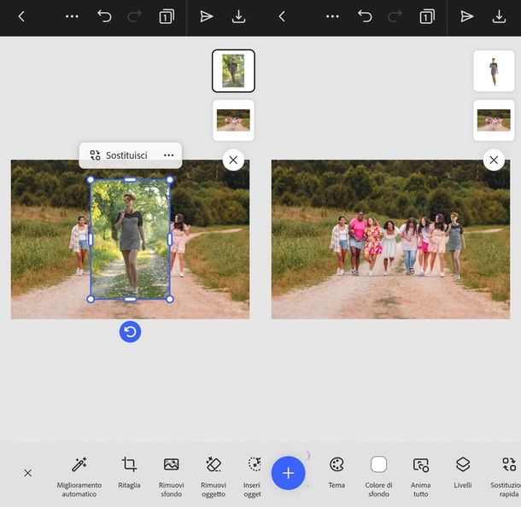Click bottom-left corner handle of selected image
This screenshot has width=521, height=507.
click(x=91, y=299)
